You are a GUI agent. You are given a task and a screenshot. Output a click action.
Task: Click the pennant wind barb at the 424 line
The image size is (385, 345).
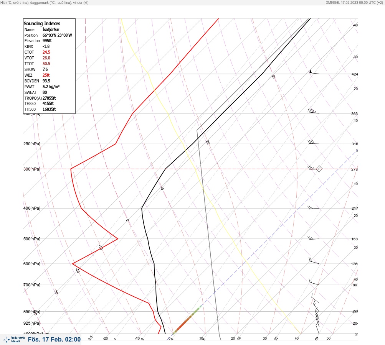(x=314, y=72)
